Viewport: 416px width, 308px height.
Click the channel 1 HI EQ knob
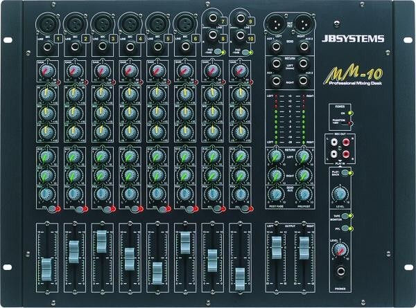click(47, 94)
